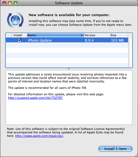Zoom window with green button

(15, 3)
